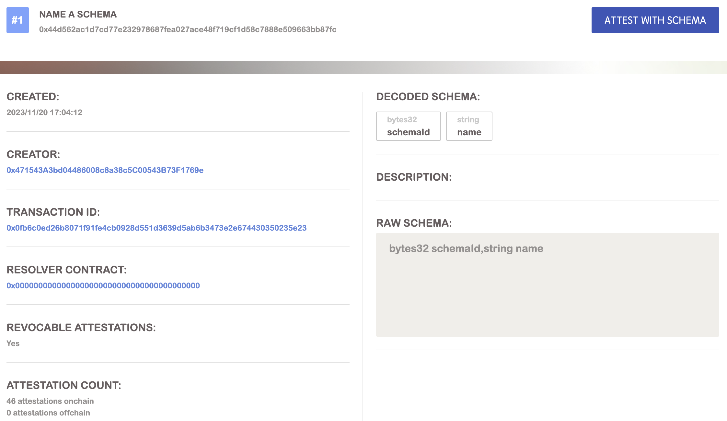
Task: Click the 46 attestations onchain text
Action: point(50,401)
